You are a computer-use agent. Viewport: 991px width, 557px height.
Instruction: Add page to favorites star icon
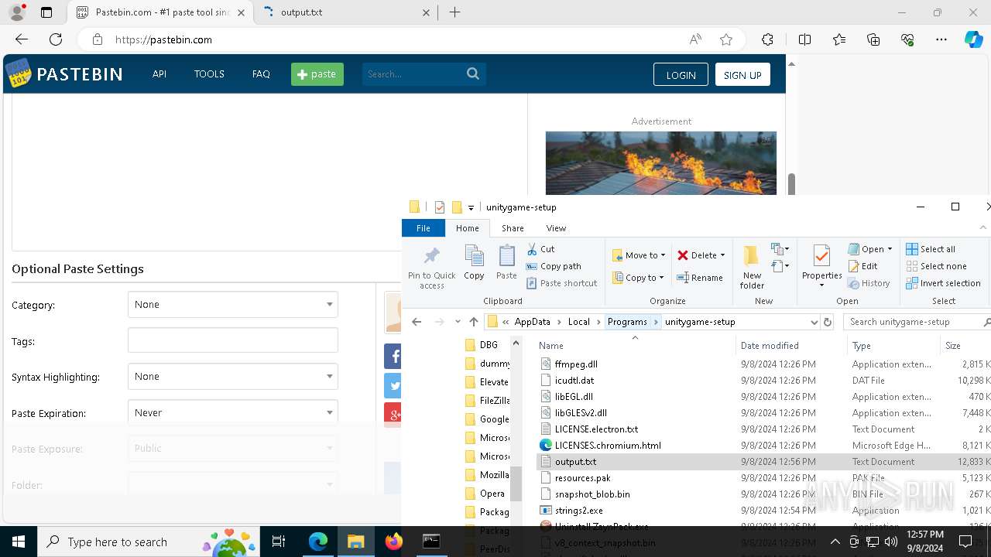pos(726,39)
